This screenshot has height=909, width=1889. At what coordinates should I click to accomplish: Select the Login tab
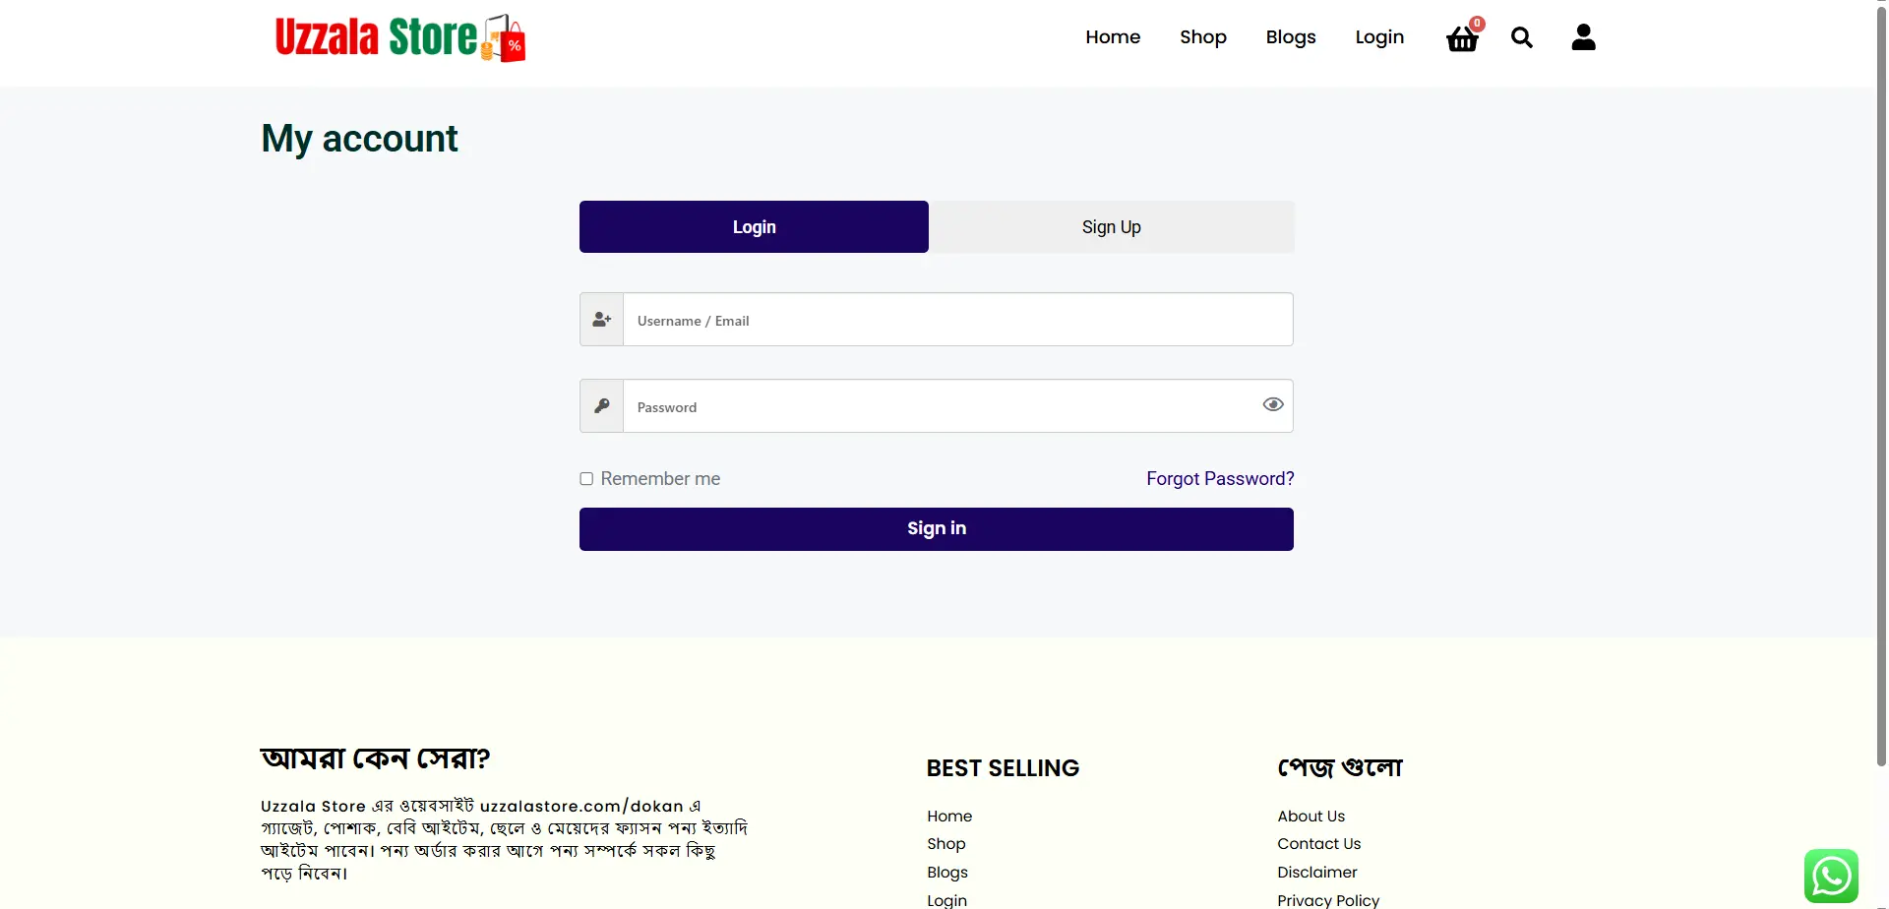tap(754, 227)
